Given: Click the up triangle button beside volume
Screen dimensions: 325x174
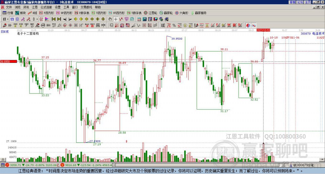Looking at the screenshot, I should 3,159.
